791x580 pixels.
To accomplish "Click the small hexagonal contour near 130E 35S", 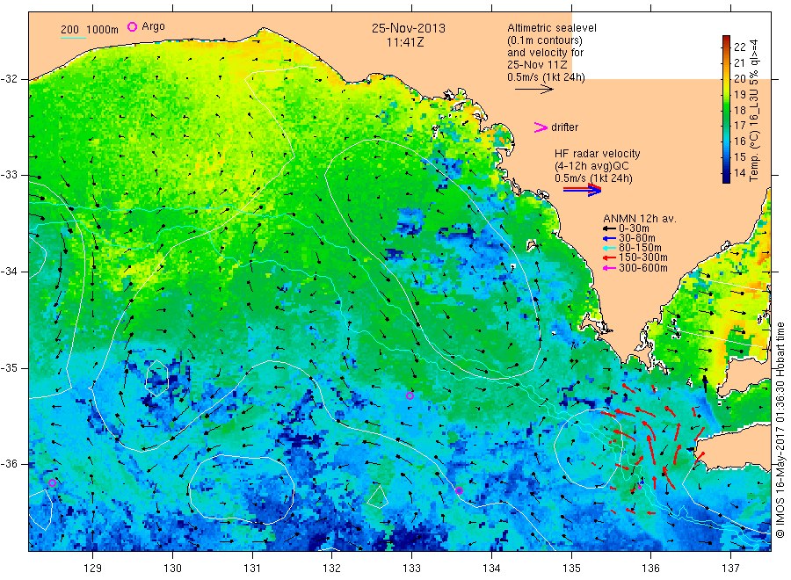I will tap(157, 377).
